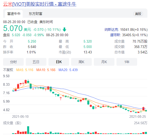Click the 9.50 price axis label
Viewport: 150px width, 136px height.
coord(6,76)
